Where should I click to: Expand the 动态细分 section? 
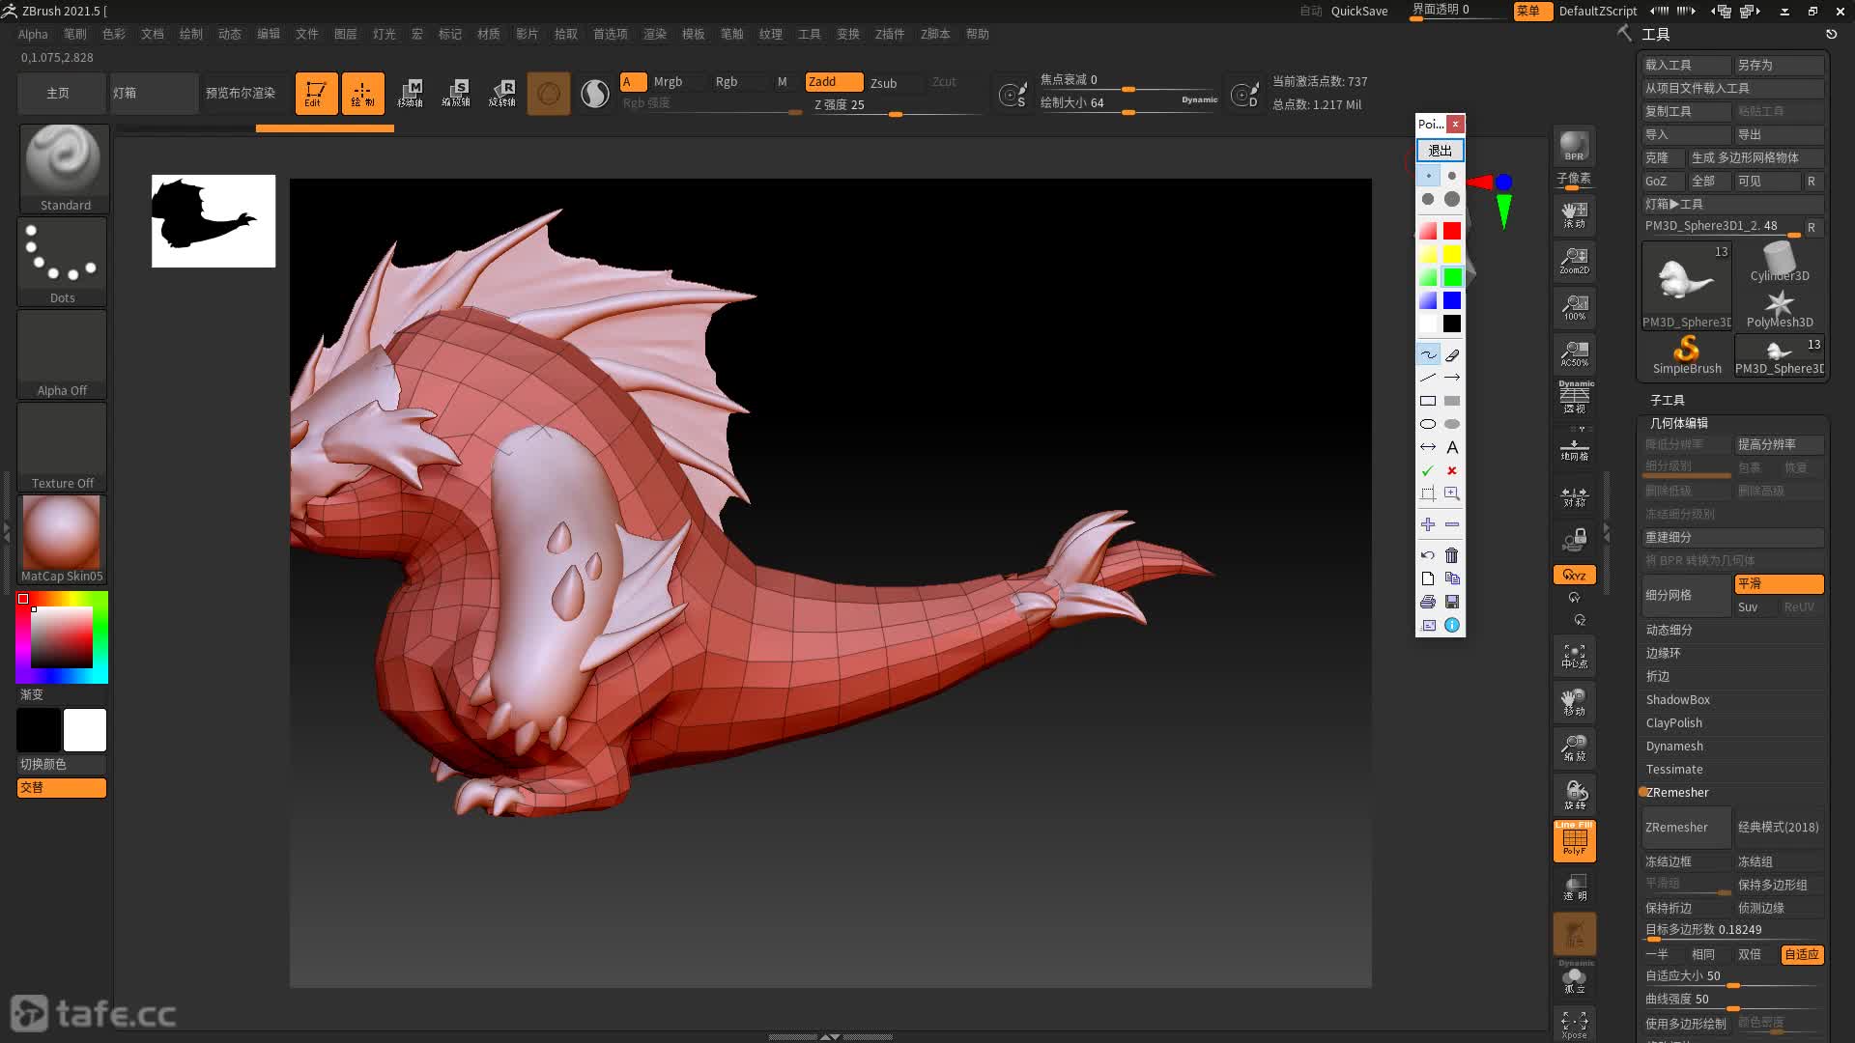tap(1669, 630)
